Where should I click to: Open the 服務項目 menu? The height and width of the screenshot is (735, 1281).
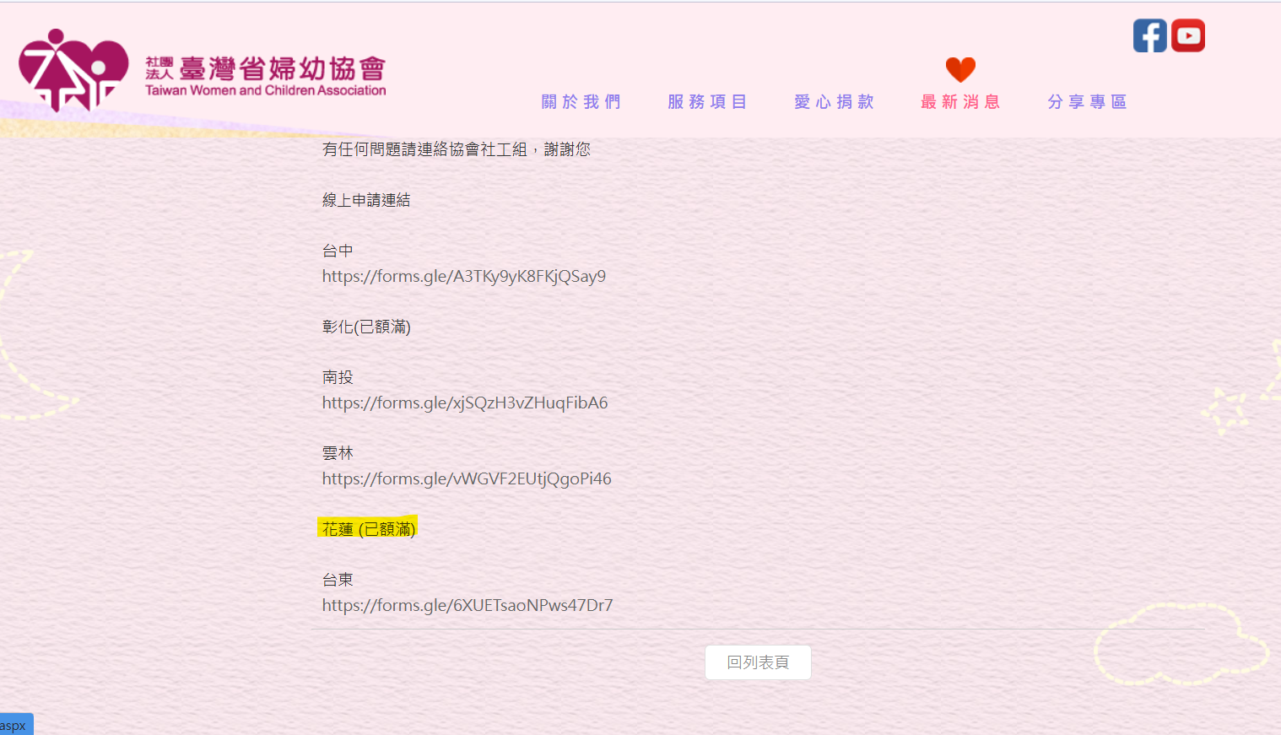[708, 102]
